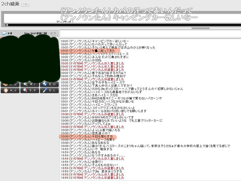Image resolution: width=241 pixels, height=181 pixels.
Task: Select chat line ホイールはBLITZぽい感じで
Action: [104, 111]
